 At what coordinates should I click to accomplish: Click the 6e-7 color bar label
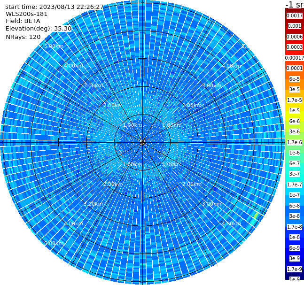click(x=295, y=163)
